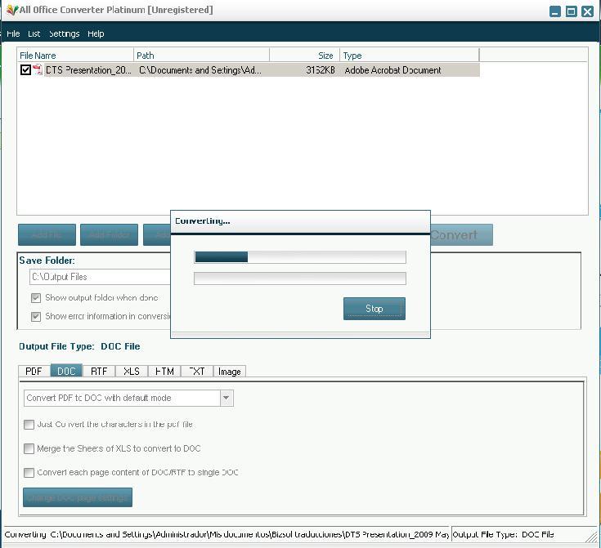Click the window resize grip corner

click(x=592, y=536)
